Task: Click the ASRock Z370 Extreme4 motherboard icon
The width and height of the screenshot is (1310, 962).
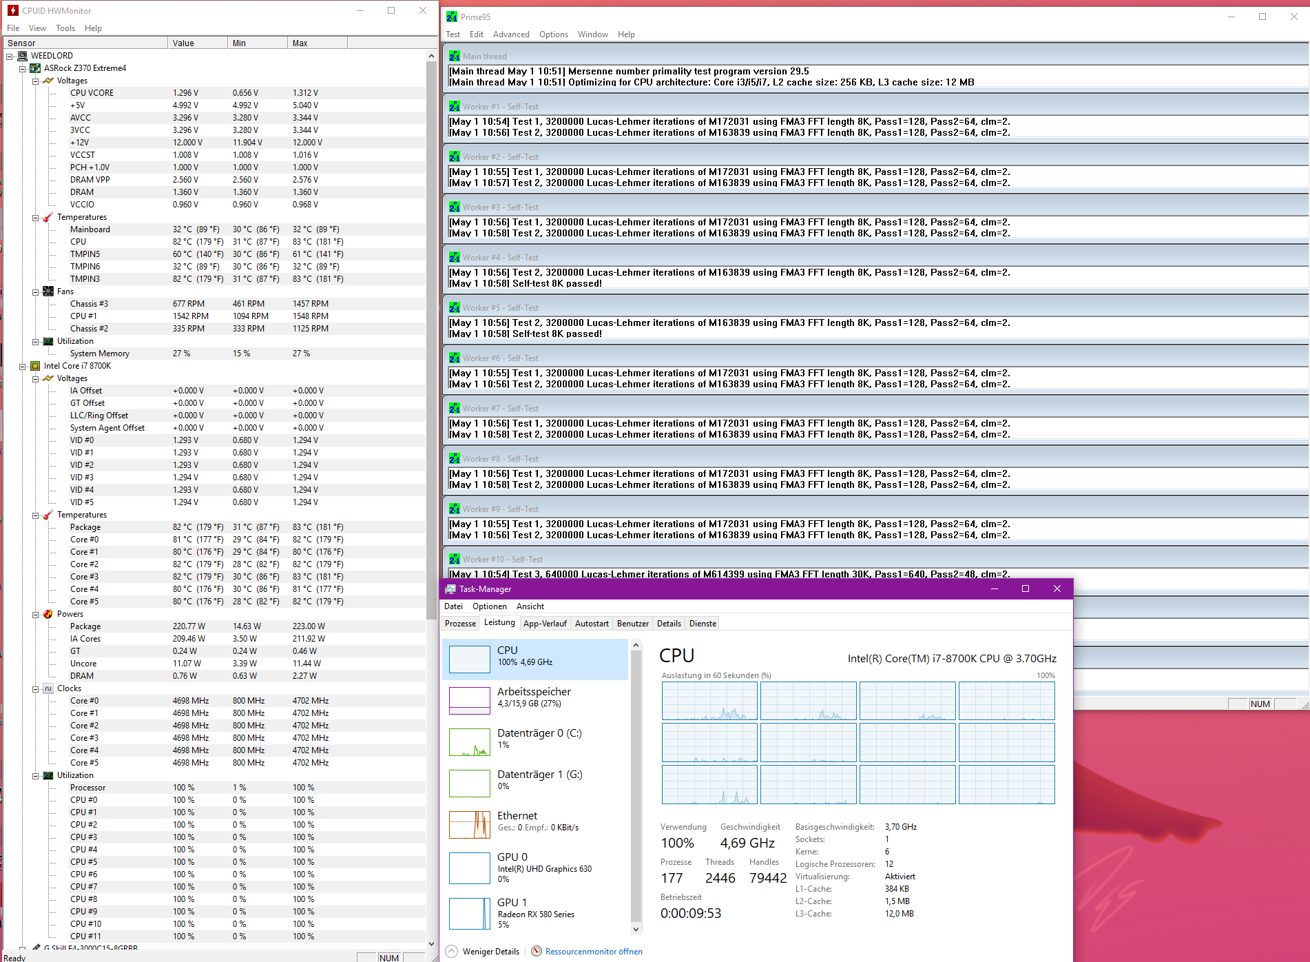Action: click(35, 68)
